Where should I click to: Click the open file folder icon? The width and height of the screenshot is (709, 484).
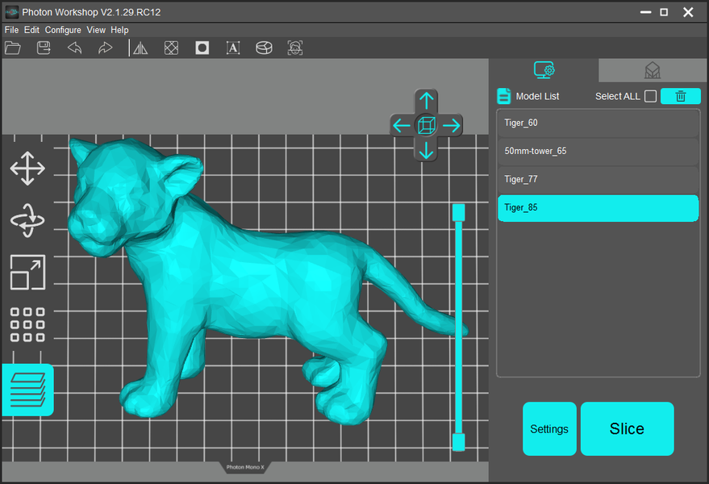pos(13,48)
